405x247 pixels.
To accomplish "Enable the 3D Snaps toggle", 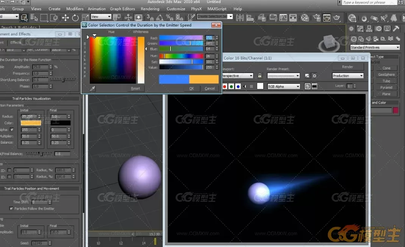I will click(x=150, y=17).
